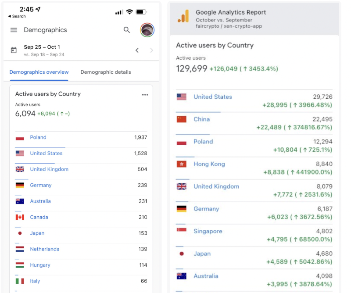The image size is (351, 293).
Task: Switch to Demographic details tab
Action: tap(106, 72)
